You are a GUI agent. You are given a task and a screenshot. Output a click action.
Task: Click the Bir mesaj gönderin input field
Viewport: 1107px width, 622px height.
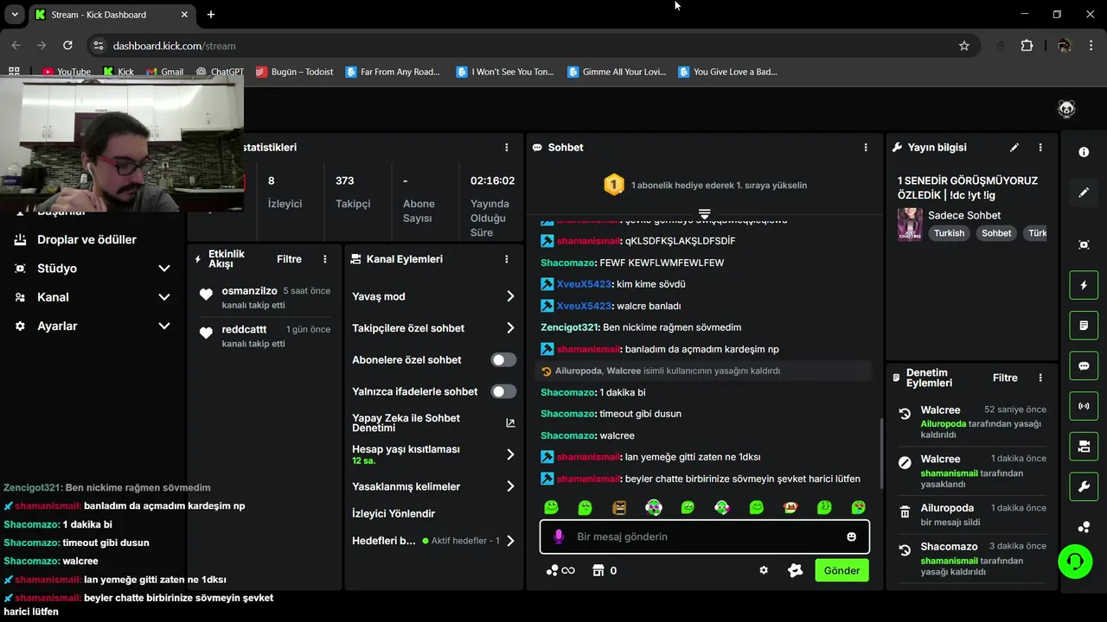click(x=705, y=536)
